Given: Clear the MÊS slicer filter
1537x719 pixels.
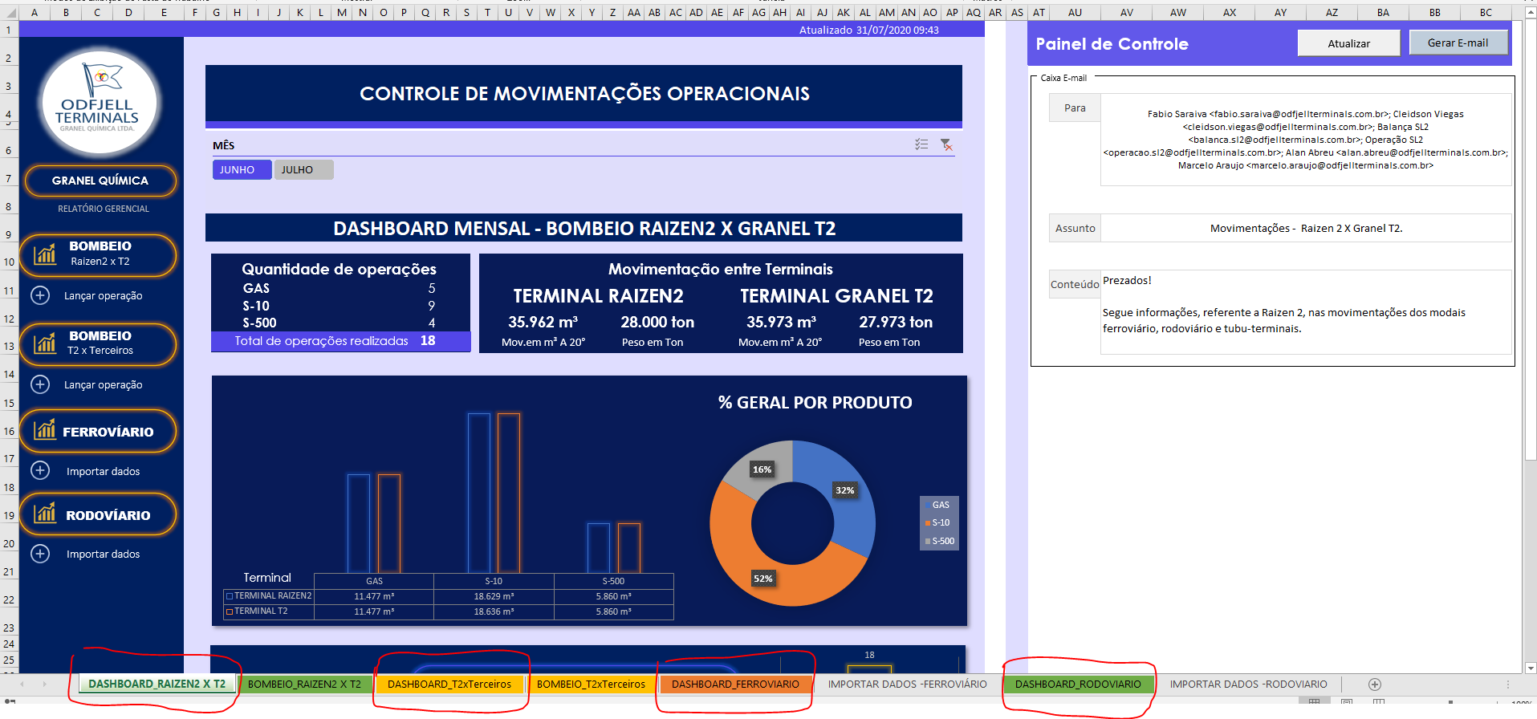Looking at the screenshot, I should point(946,144).
